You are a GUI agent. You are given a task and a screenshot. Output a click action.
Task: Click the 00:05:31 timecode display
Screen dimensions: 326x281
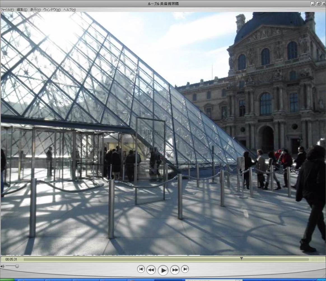click(x=11, y=259)
